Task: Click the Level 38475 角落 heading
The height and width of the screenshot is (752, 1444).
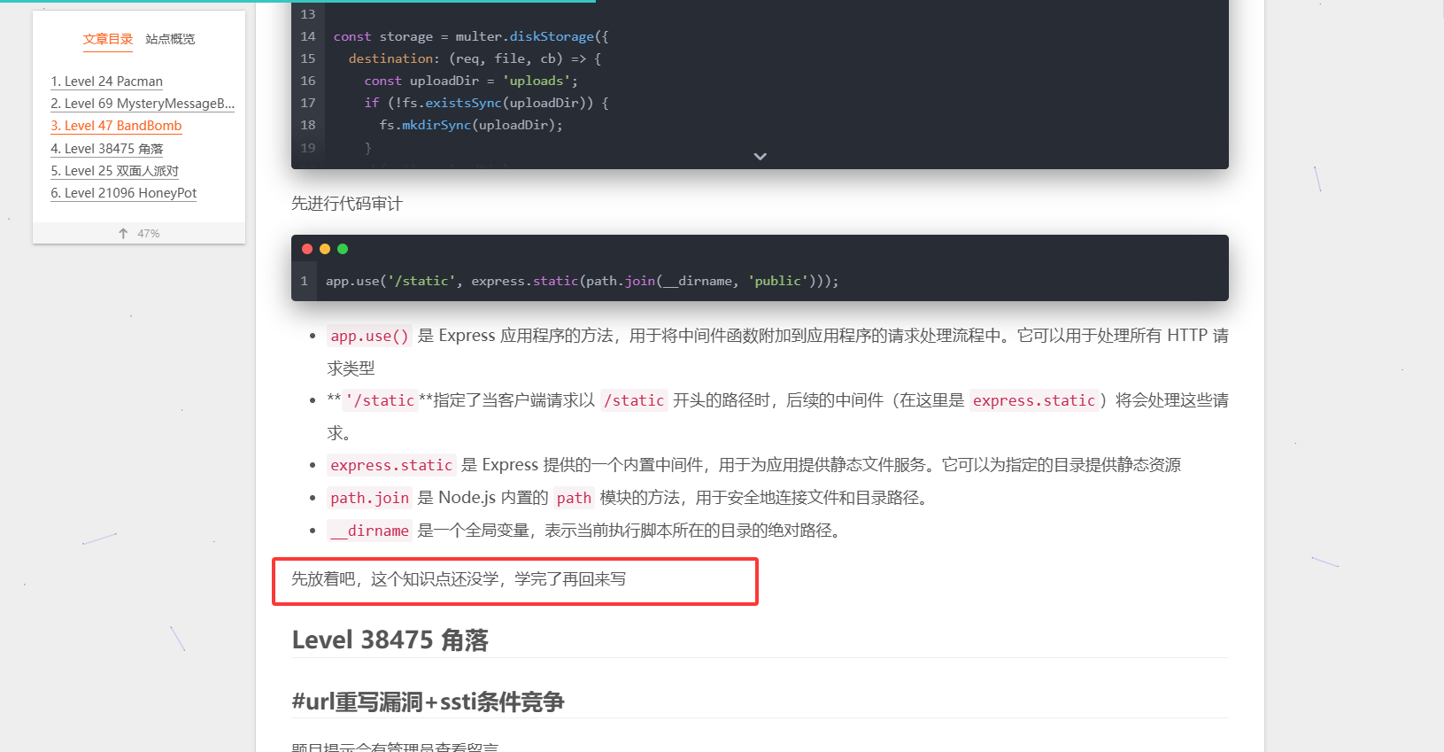Action: click(x=390, y=640)
